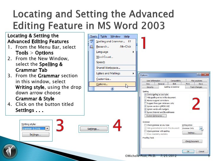Toggle Ignore words in UPPERCASE
The height and width of the screenshot is (161, 215).
[x=145, y=106]
